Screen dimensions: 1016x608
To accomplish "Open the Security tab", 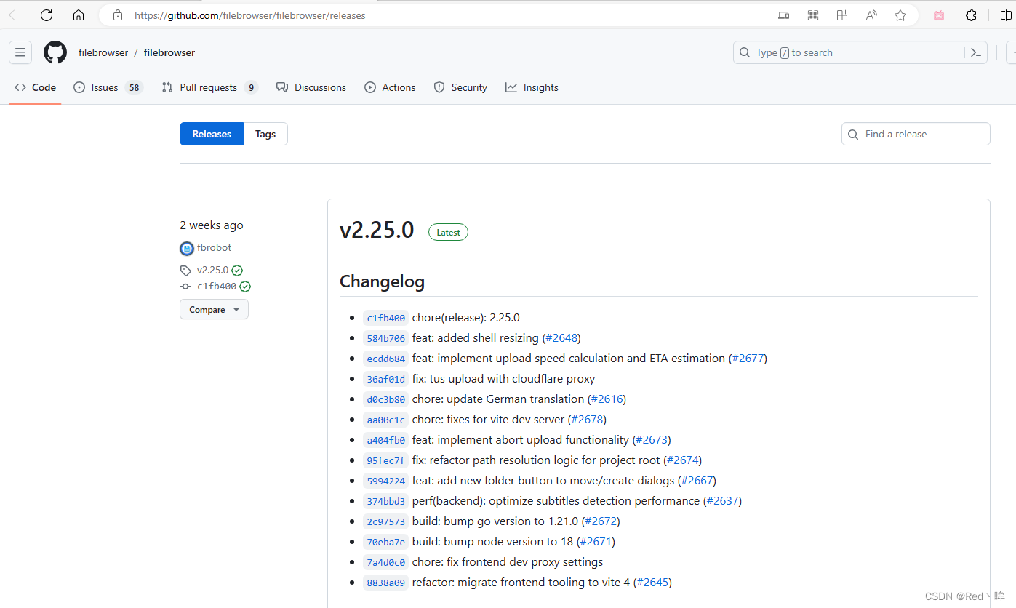I will click(x=460, y=87).
